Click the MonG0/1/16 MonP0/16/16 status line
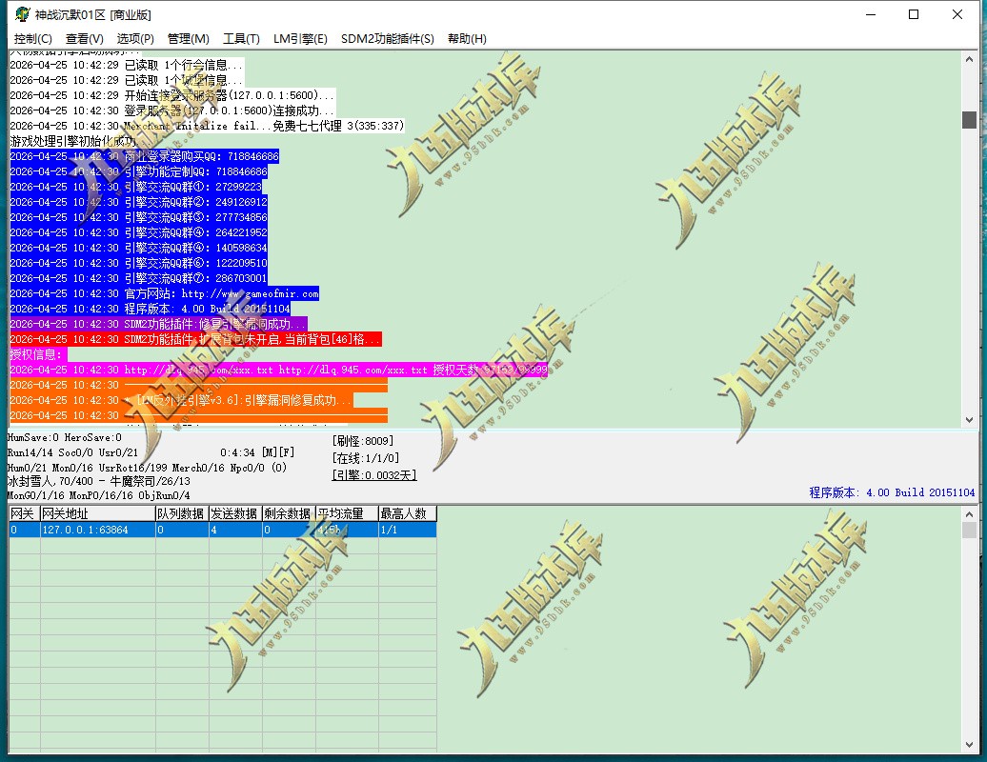The height and width of the screenshot is (762, 987). tap(99, 495)
